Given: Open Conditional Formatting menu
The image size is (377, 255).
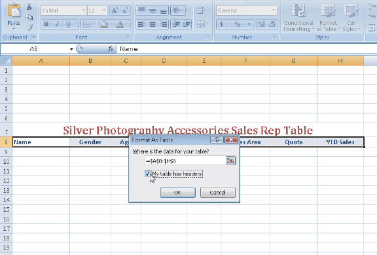Looking at the screenshot, I should pyautogui.click(x=298, y=18).
